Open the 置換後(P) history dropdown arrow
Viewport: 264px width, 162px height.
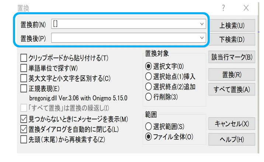point(202,38)
